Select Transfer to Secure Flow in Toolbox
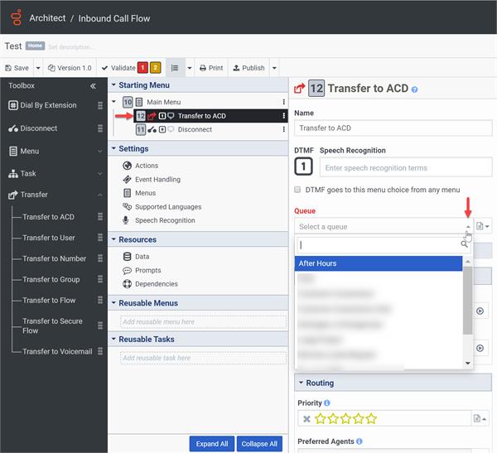This screenshot has height=453, width=497. (52, 326)
